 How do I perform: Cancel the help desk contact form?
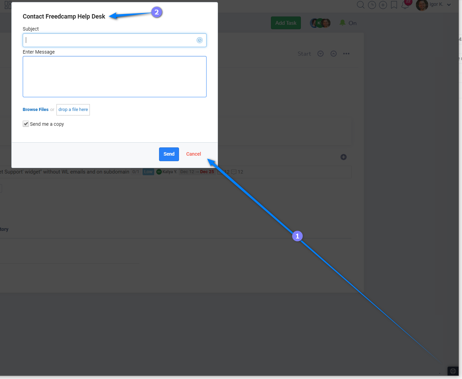[x=193, y=154]
